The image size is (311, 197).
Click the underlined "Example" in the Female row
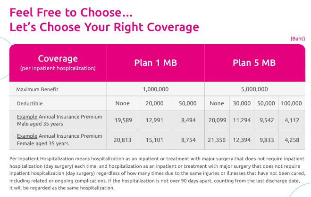pos(26,136)
